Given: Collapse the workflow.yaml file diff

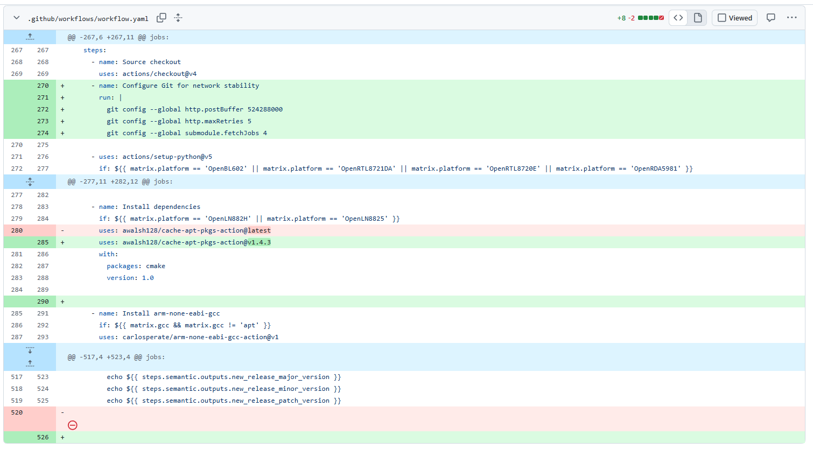Looking at the screenshot, I should coord(17,18).
